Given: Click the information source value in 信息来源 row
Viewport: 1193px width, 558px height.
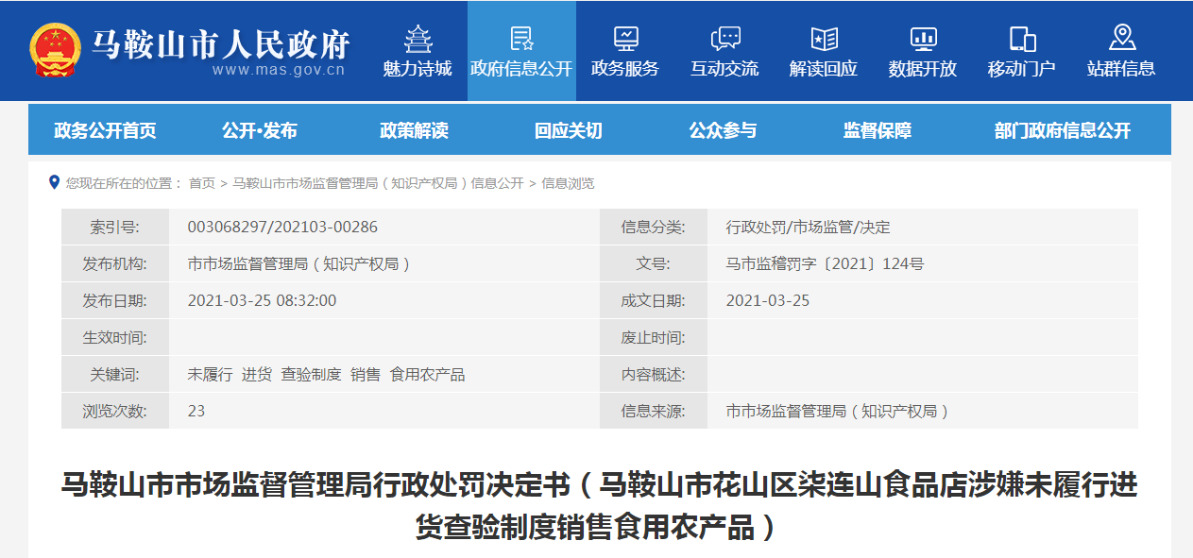Looking at the screenshot, I should pos(837,412).
